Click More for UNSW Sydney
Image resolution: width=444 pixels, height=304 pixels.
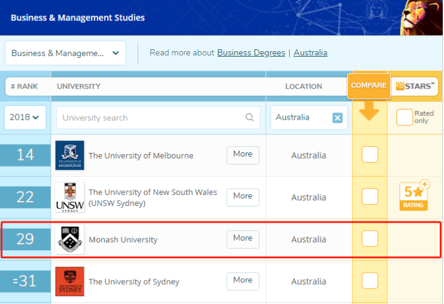243,197
